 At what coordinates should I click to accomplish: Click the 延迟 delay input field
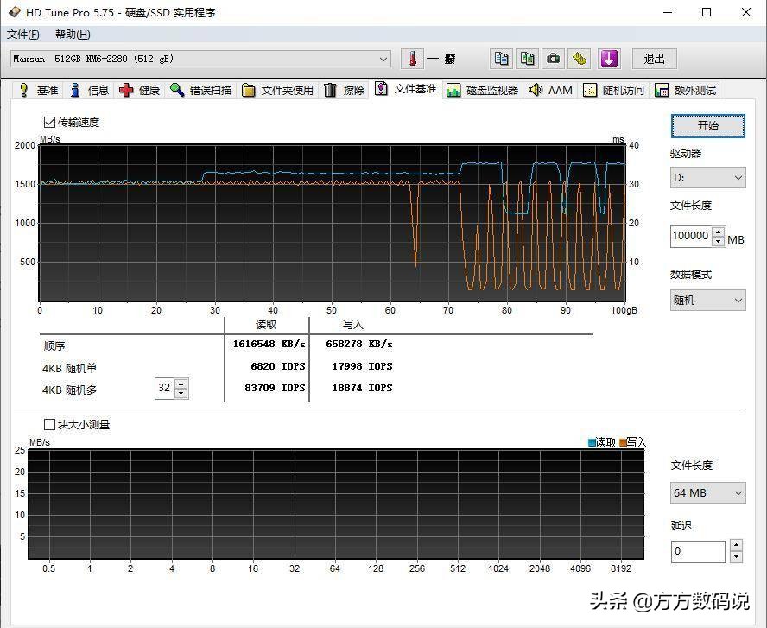click(698, 551)
